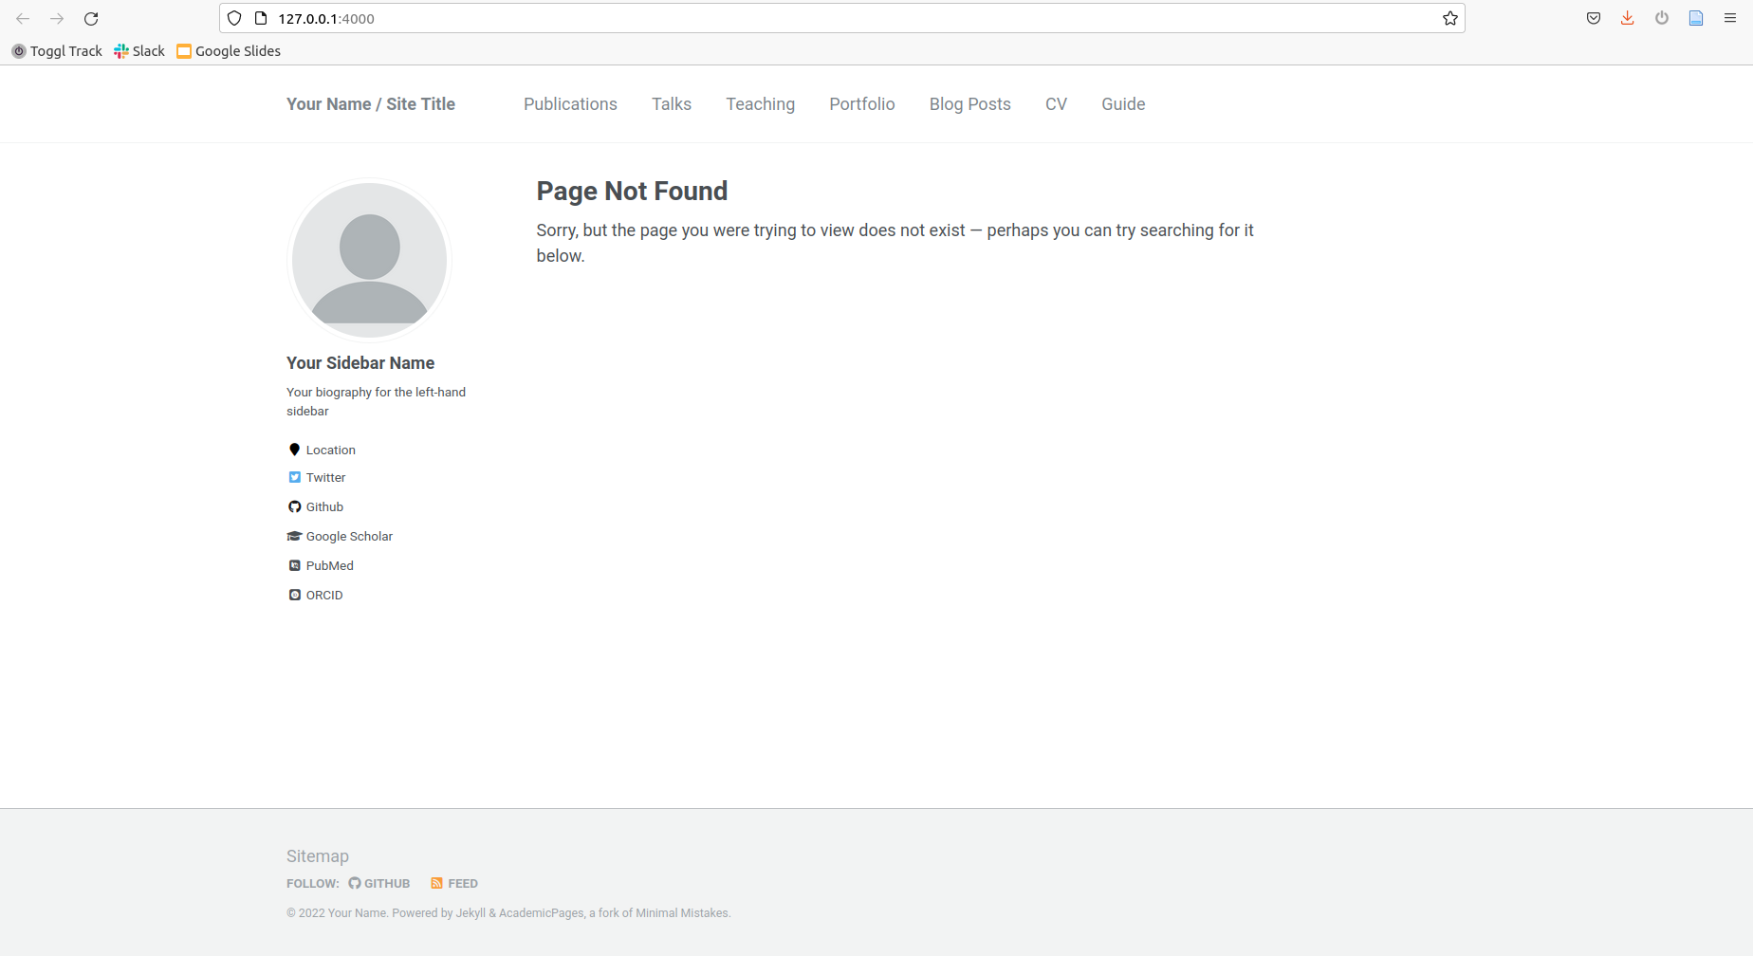Open the Blog Posts navigation item
The height and width of the screenshot is (956, 1753).
(x=970, y=104)
